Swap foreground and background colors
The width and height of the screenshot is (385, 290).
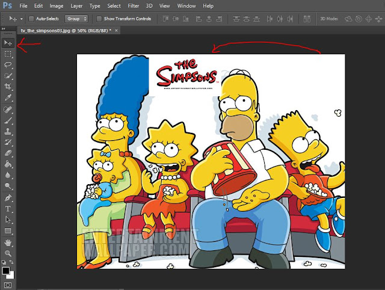(x=11, y=262)
